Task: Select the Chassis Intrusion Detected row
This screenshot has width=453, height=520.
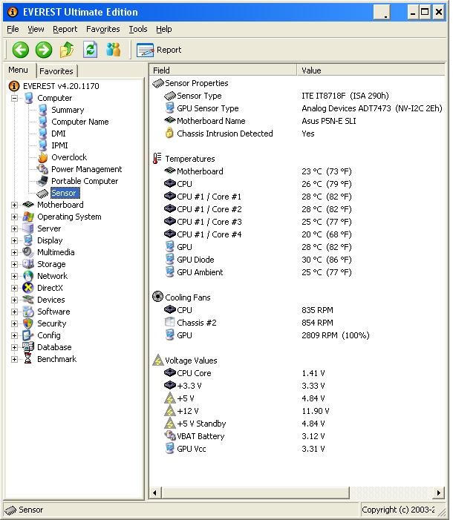Action: point(297,134)
